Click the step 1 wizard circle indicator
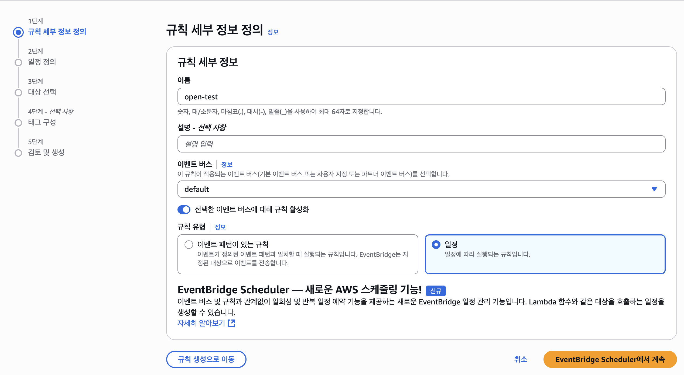The image size is (684, 375). [18, 32]
